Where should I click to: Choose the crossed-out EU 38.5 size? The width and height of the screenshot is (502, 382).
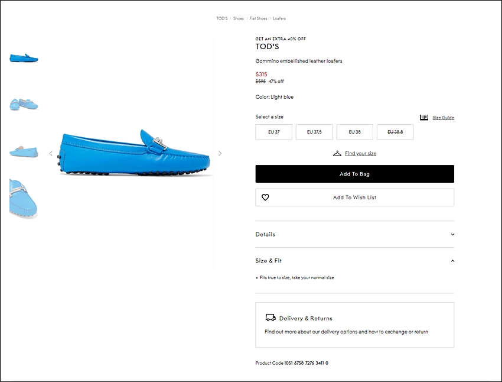[395, 132]
